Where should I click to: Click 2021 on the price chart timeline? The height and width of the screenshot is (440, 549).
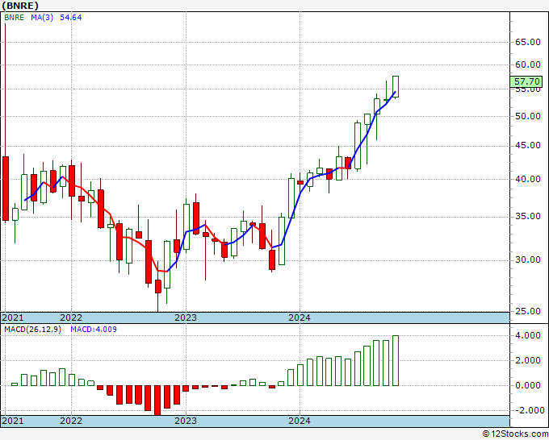click(x=13, y=318)
